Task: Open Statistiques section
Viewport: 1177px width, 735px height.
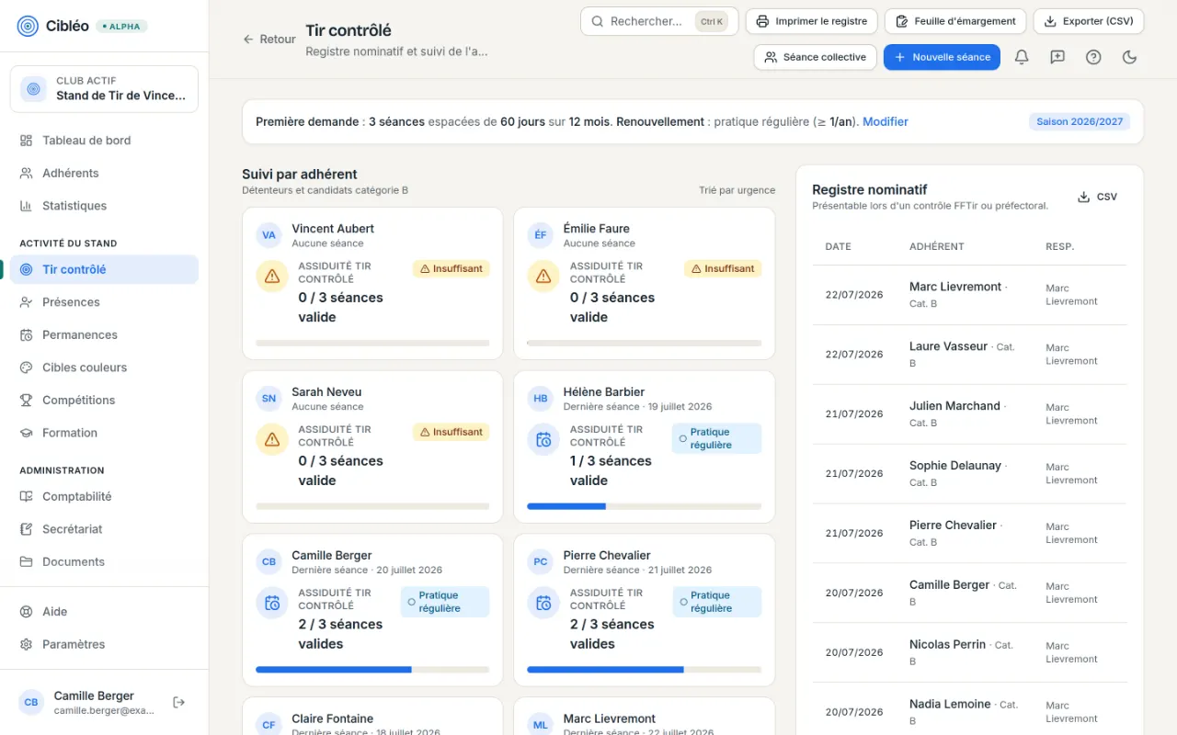Action: click(104, 206)
